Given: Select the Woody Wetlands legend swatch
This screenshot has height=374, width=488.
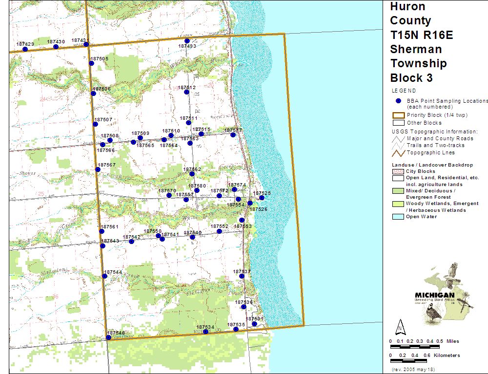Looking at the screenshot, I should (x=398, y=204).
